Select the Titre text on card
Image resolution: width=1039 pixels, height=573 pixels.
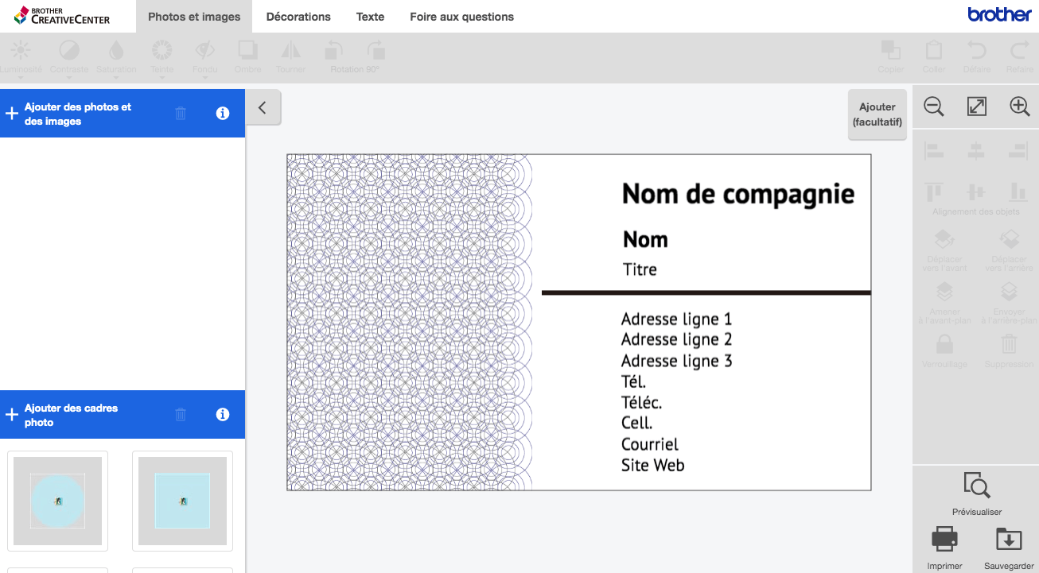pyautogui.click(x=640, y=269)
